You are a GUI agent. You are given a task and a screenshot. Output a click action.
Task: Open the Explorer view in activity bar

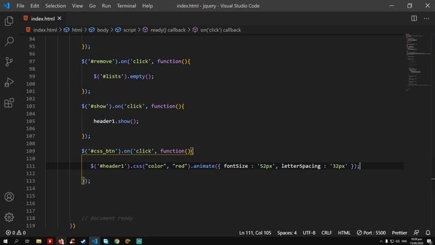[9, 21]
